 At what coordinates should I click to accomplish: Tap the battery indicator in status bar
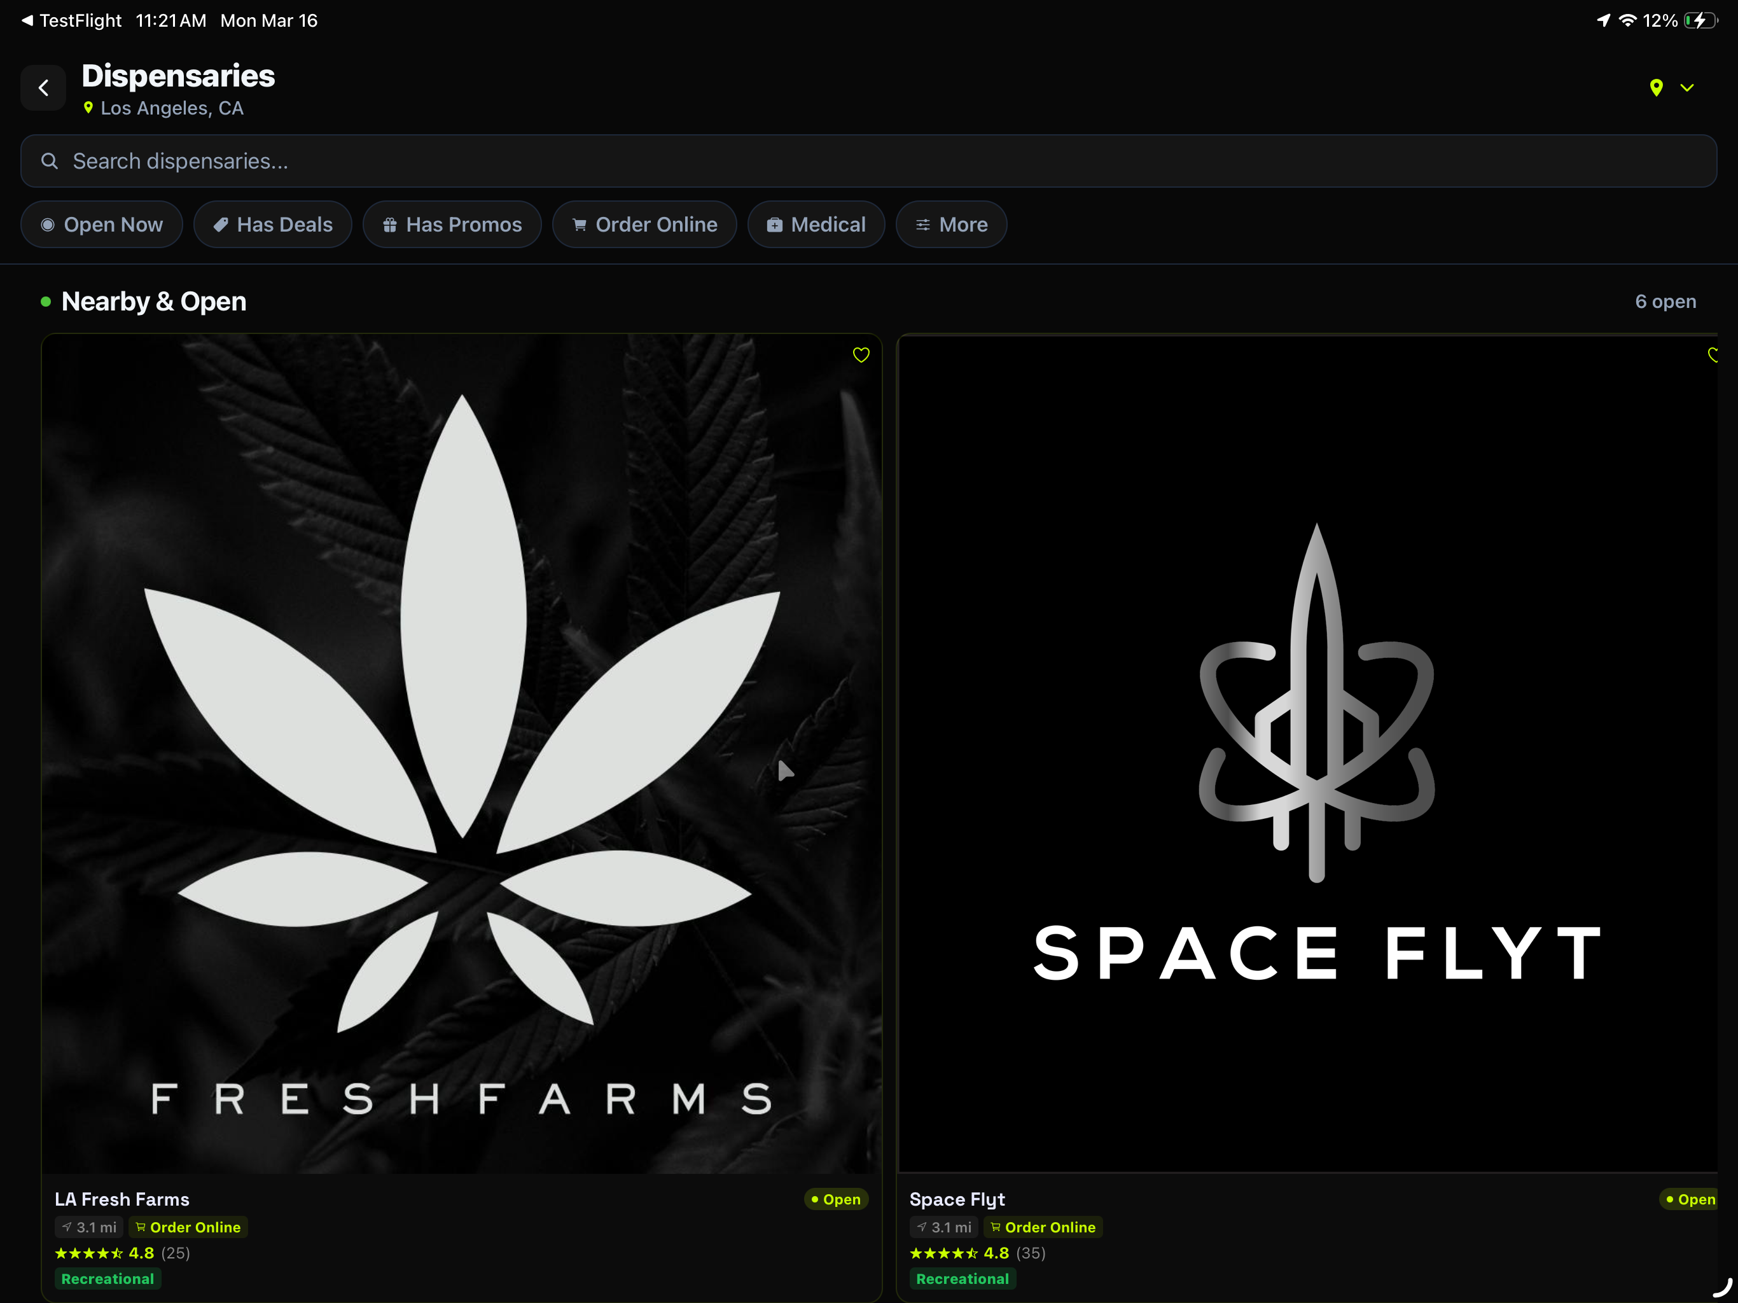[1701, 20]
